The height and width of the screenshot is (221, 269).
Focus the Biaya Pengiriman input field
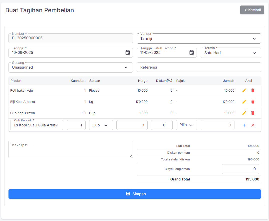[240, 169]
